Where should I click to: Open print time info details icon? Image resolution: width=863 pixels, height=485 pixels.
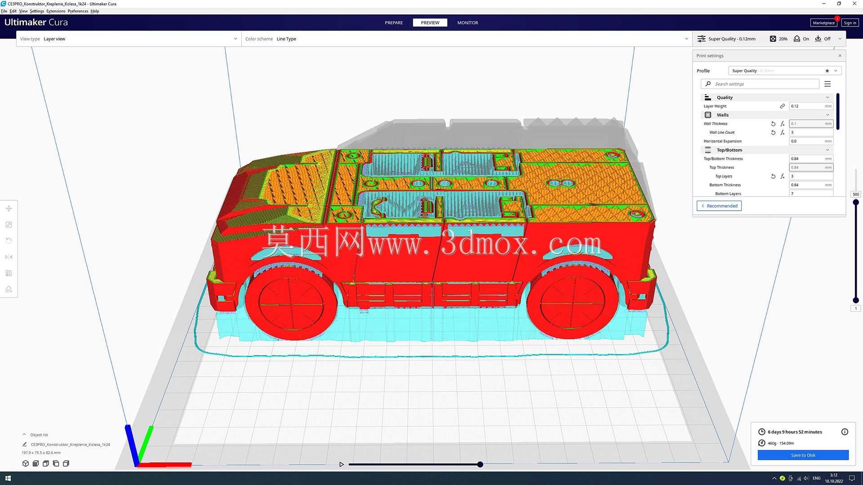[x=845, y=432]
